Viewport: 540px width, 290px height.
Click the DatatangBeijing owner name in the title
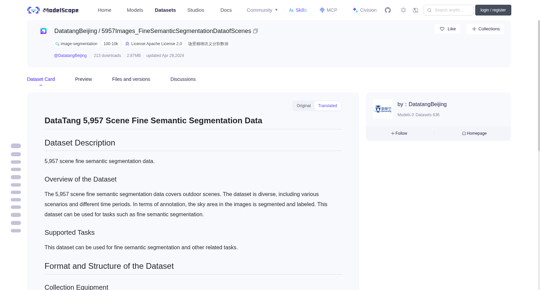(76, 31)
